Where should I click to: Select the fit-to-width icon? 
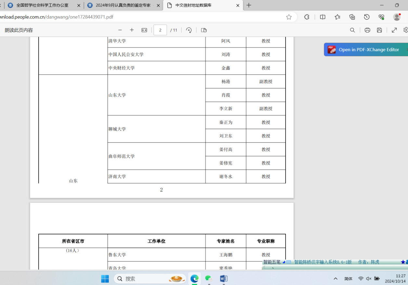144,30
